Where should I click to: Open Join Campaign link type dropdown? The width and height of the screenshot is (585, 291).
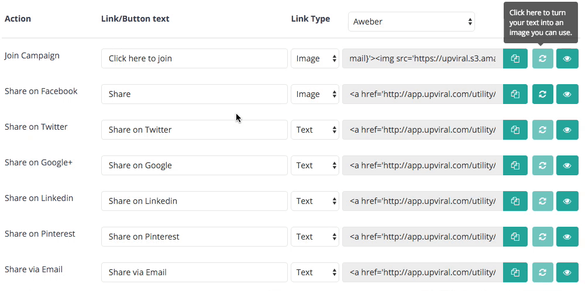tap(315, 58)
